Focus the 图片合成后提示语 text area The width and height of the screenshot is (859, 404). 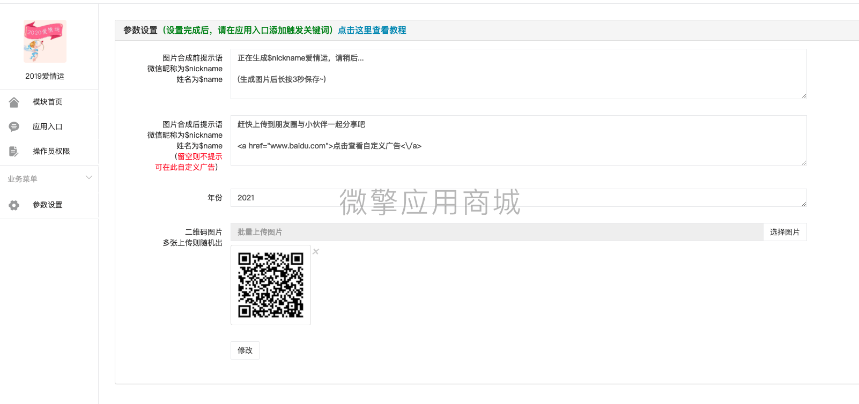click(519, 140)
